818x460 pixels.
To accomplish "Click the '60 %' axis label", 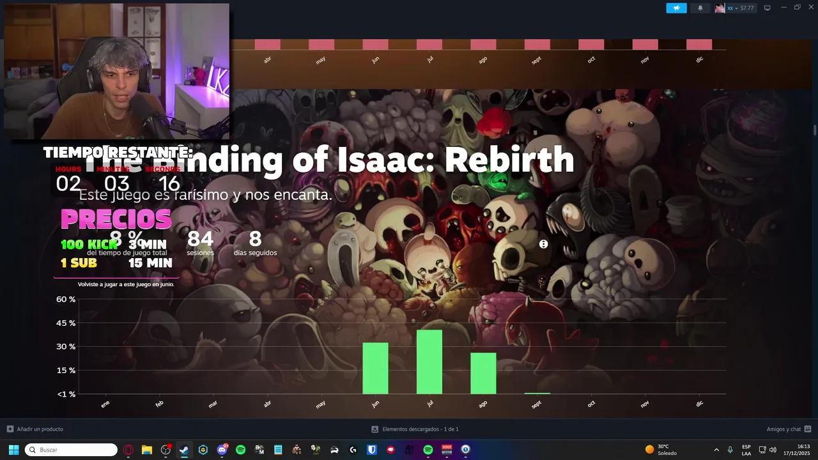I will (x=66, y=300).
